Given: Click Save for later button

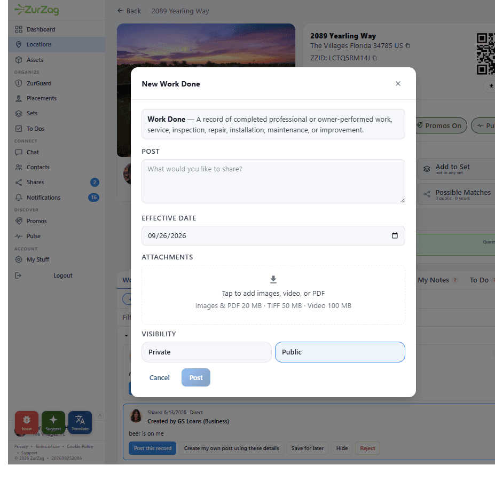Looking at the screenshot, I should pyautogui.click(x=308, y=448).
